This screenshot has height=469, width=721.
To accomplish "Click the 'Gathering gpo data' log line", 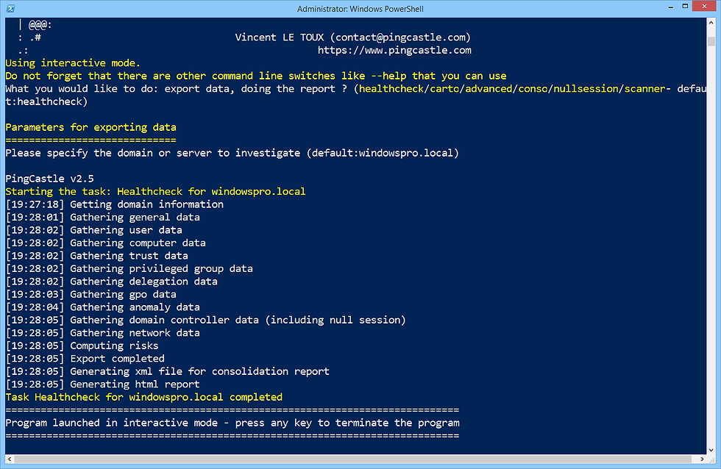I will [x=90, y=295].
